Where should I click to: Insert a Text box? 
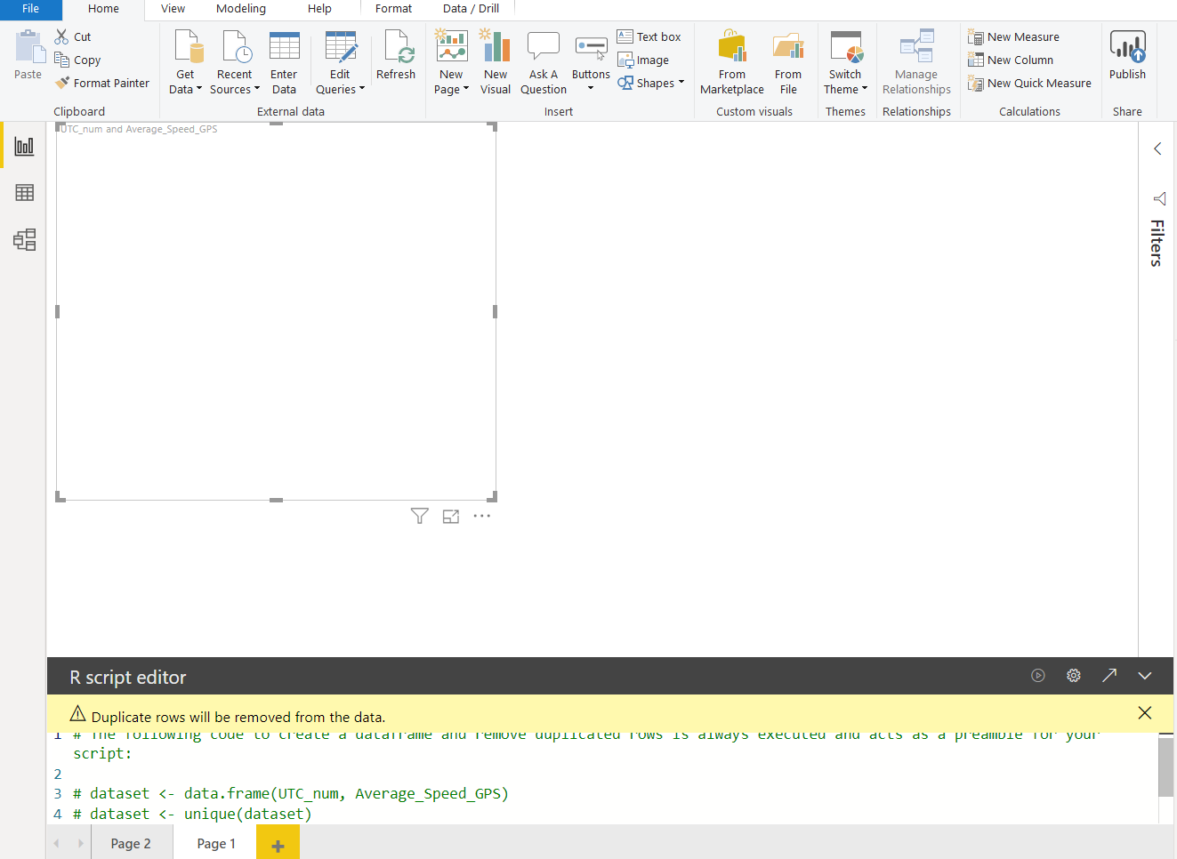649,36
